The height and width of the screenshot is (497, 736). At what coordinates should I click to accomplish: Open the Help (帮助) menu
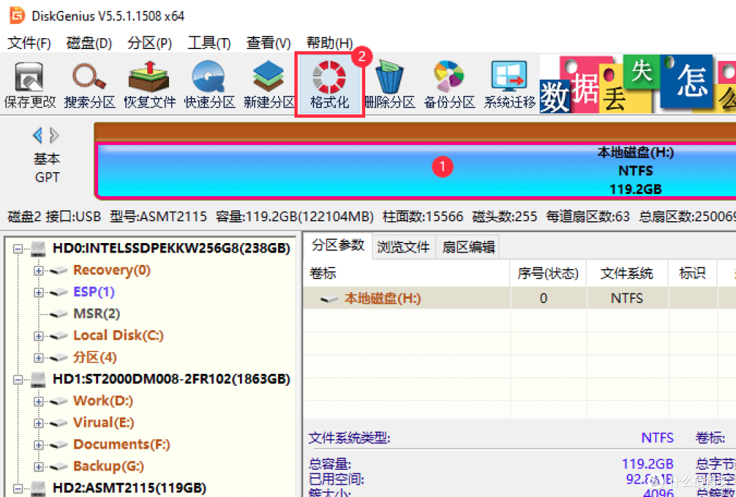point(330,43)
